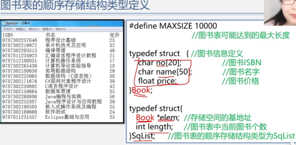This screenshot has width=296, height=145.
Task: Click the code line Book *elem;
Action: tap(158, 118)
